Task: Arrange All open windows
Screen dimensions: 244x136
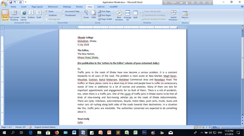Action: (127, 15)
